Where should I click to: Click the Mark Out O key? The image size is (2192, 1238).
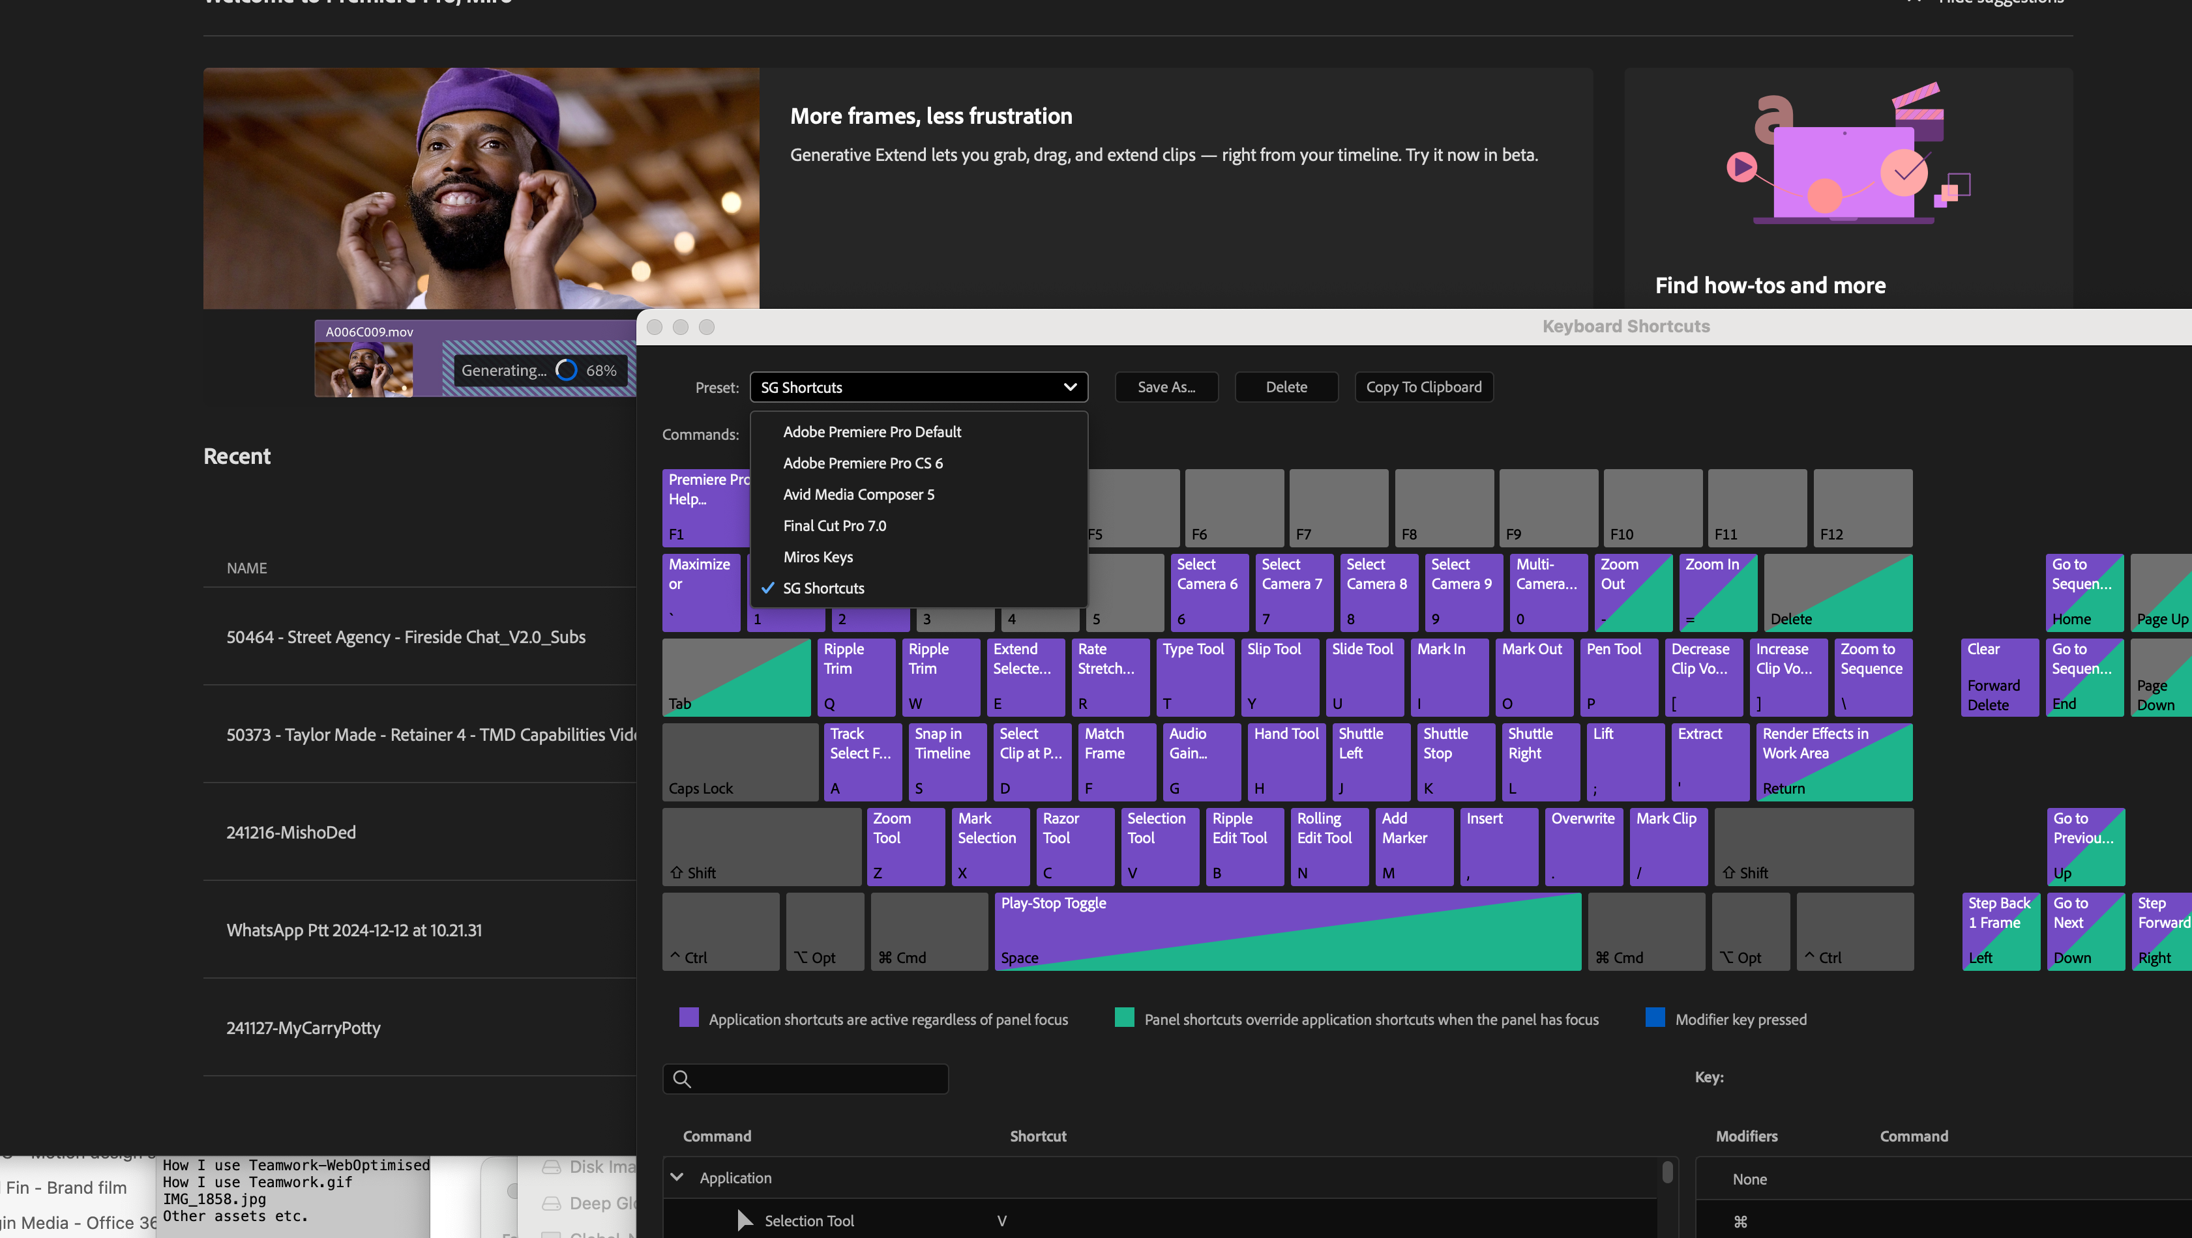1533,678
